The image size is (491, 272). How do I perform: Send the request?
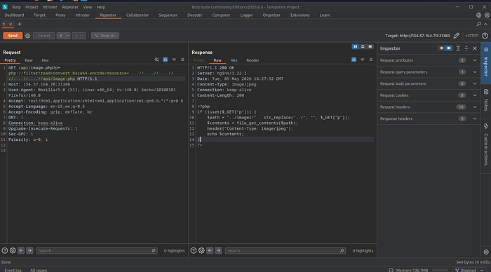tap(13, 36)
